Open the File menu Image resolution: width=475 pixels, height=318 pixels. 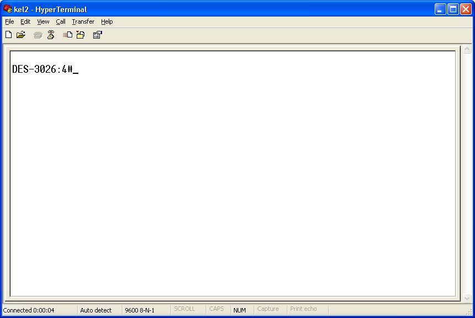[x=9, y=21]
